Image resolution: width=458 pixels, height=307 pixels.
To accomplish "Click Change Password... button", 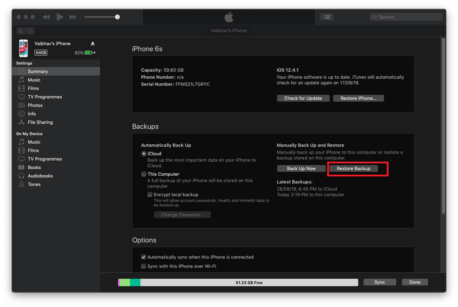I will tap(182, 215).
